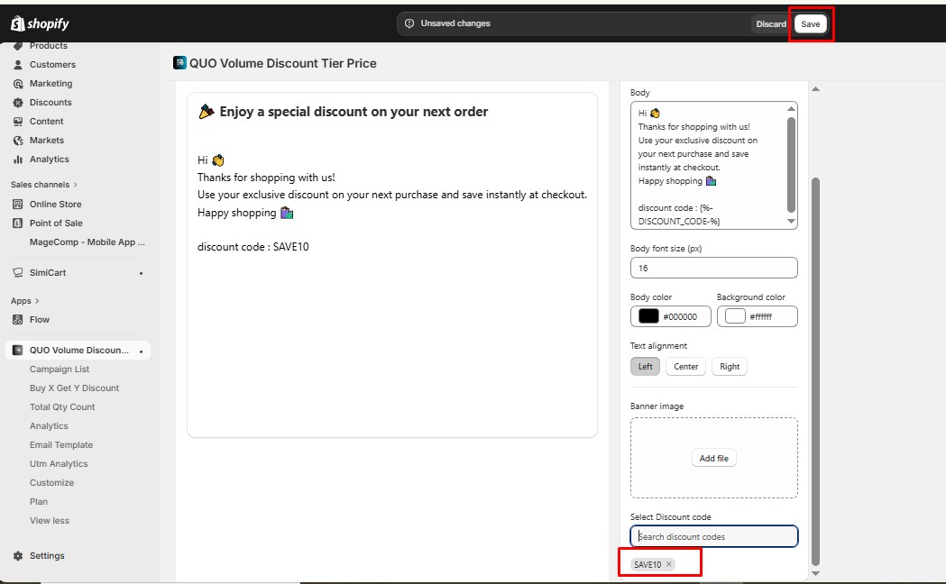Click the Discounts icon in sidebar
Image resolution: width=946 pixels, height=584 pixels.
click(x=18, y=103)
